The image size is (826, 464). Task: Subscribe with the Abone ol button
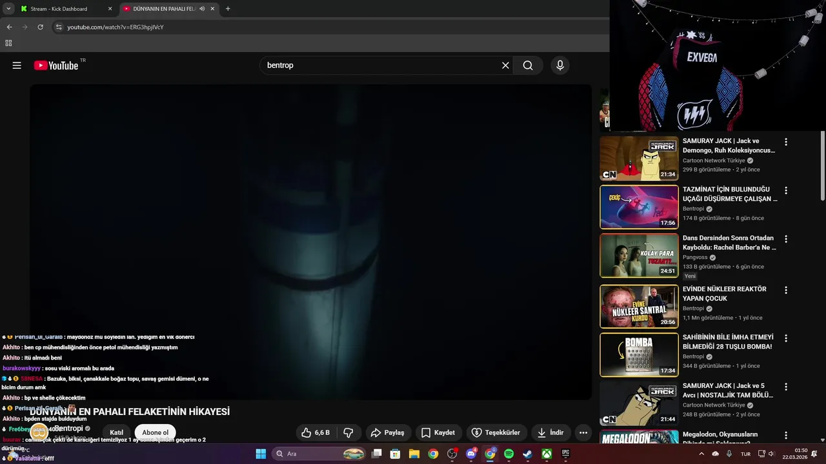(156, 432)
